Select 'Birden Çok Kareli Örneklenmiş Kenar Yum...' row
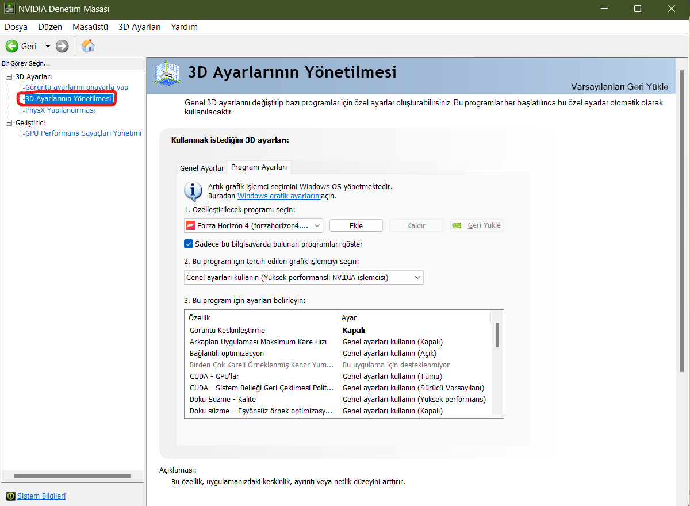The height and width of the screenshot is (506, 690). pos(339,365)
